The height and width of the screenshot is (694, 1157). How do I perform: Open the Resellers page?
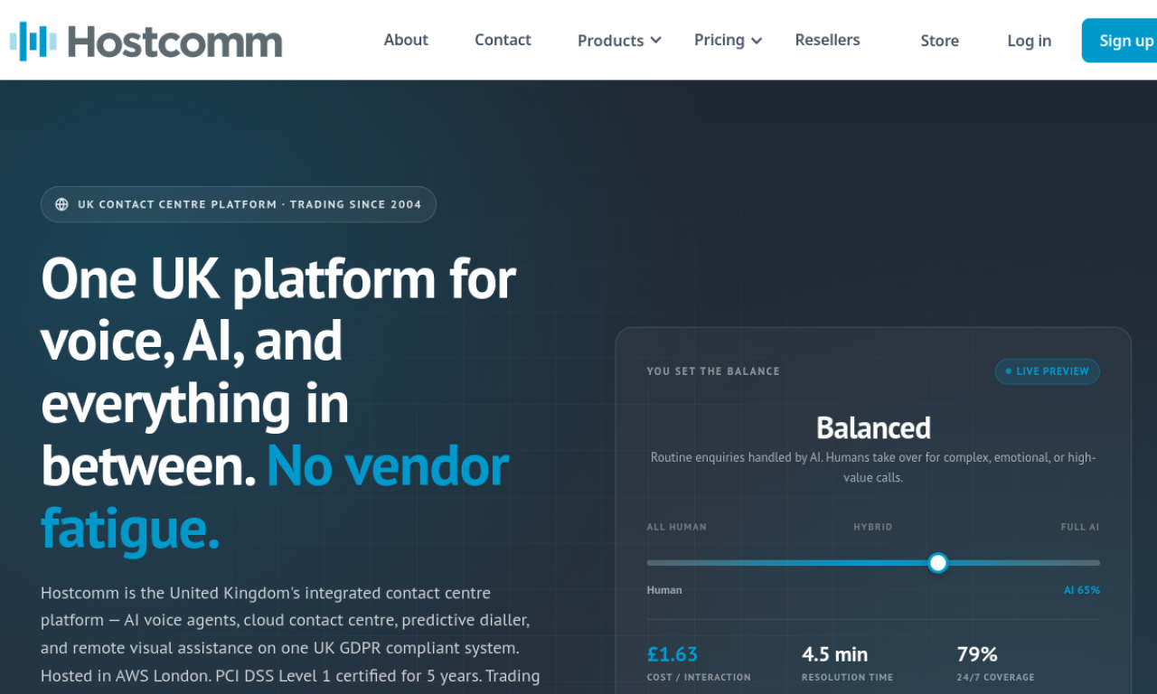(827, 40)
